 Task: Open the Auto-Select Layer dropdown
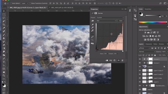(x=24, y=3)
